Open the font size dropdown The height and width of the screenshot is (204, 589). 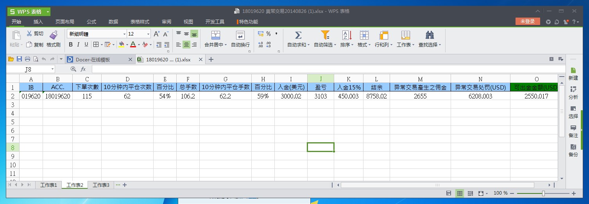148,34
